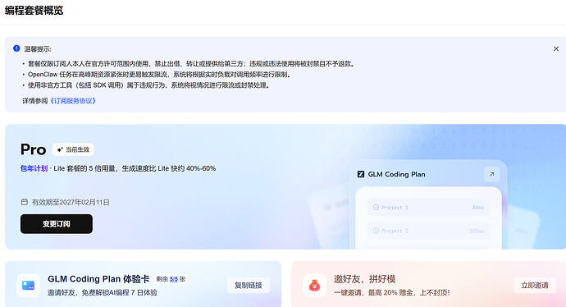Click the Z logo beside GLM Coding Plan
This screenshot has height=307, width=566.
(361, 174)
